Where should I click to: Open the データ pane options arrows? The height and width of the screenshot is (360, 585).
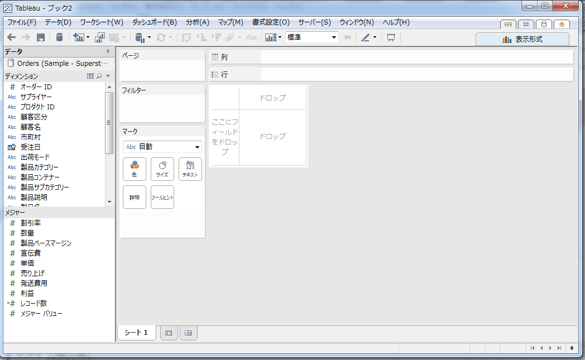pyautogui.click(x=108, y=51)
